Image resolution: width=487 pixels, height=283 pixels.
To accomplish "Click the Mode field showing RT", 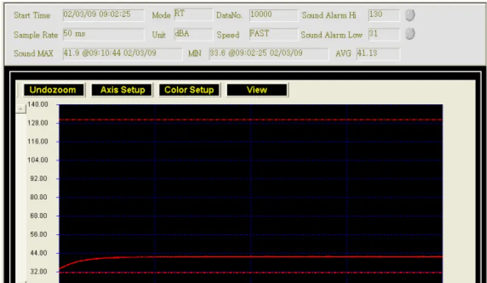I will pos(193,14).
